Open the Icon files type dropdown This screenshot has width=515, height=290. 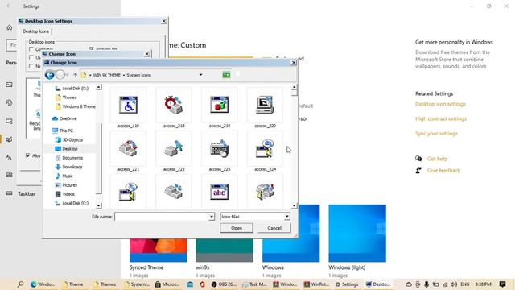(255, 217)
